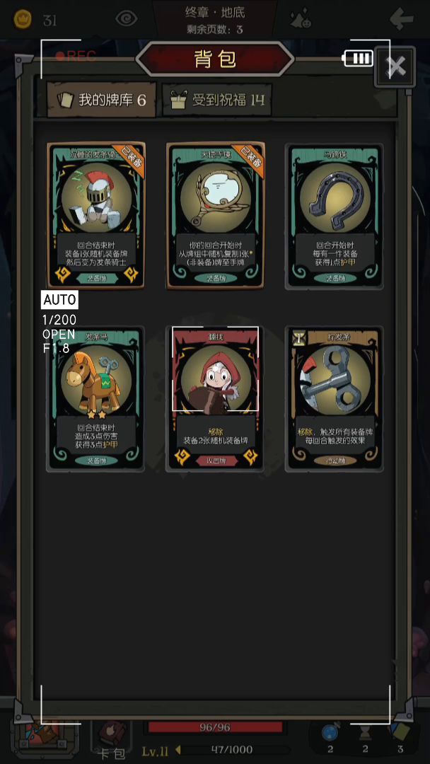Open the 受到祝福 14 tab
The image size is (430, 764).
pos(216,100)
